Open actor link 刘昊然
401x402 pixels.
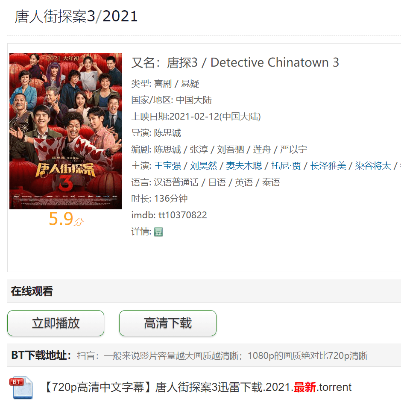click(x=203, y=166)
